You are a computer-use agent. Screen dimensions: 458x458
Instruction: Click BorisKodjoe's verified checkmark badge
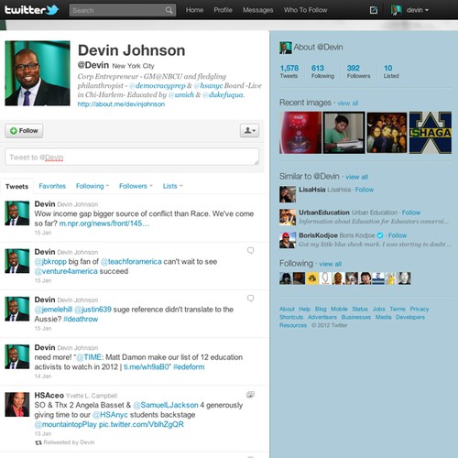[380, 235]
